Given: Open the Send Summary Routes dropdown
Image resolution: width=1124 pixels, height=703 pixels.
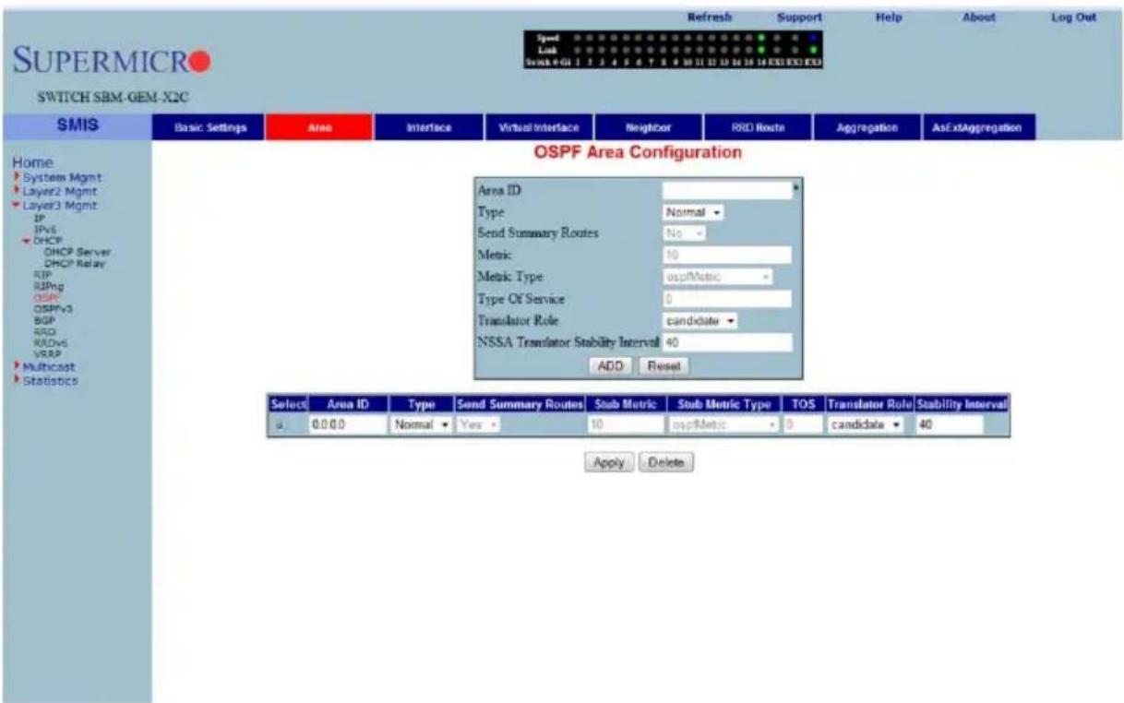Looking at the screenshot, I should pos(686,233).
